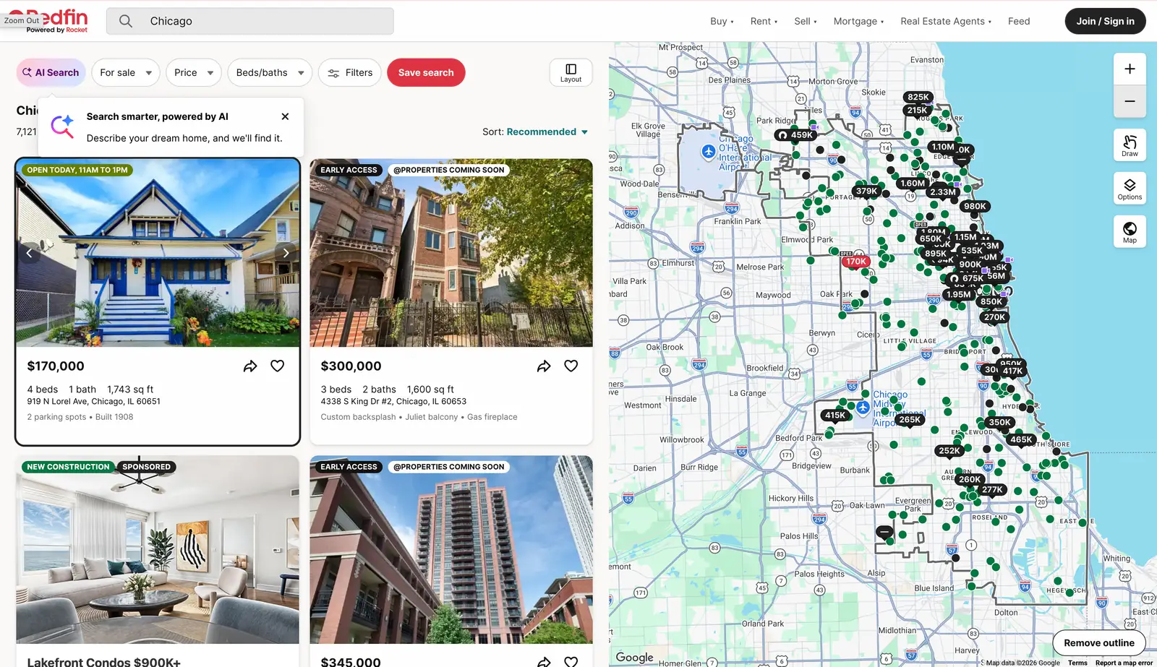Share the $345,000 listing
The image size is (1157, 667).
pos(544,661)
